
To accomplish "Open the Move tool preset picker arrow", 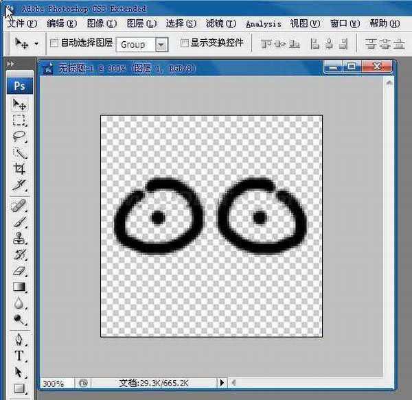I will tap(36, 44).
